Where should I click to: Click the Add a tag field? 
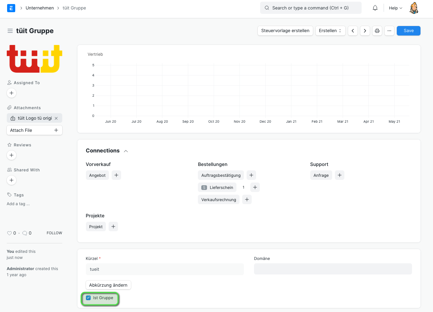coord(18,204)
